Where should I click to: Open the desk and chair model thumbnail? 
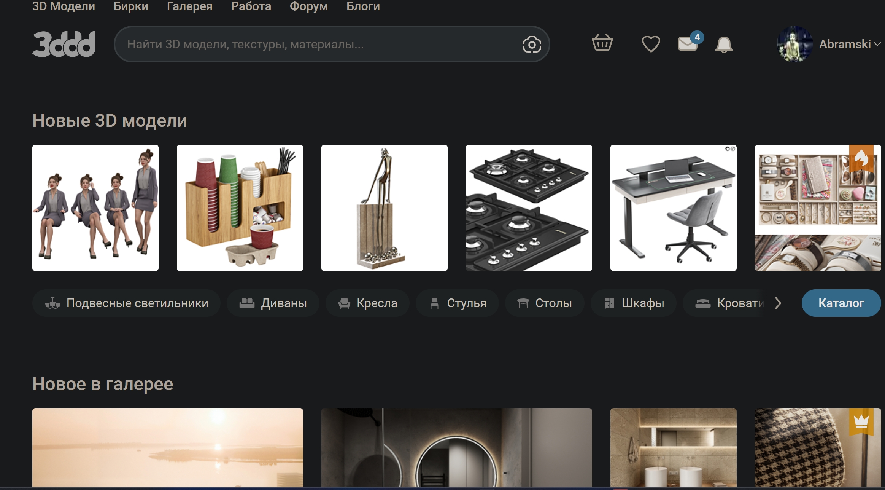tap(673, 208)
